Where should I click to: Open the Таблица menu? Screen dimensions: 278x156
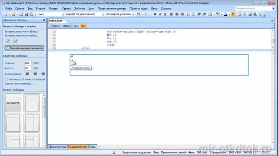(79, 9)
